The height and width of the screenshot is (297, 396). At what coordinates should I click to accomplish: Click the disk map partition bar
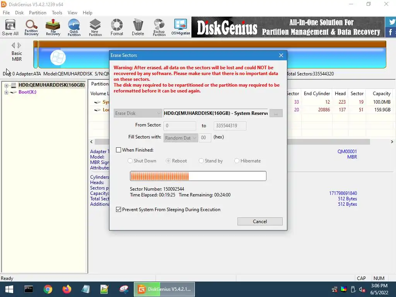[212, 55]
